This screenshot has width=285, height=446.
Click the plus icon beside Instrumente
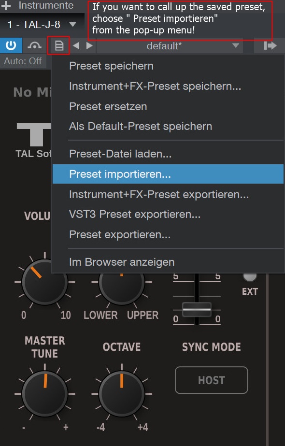point(6,5)
